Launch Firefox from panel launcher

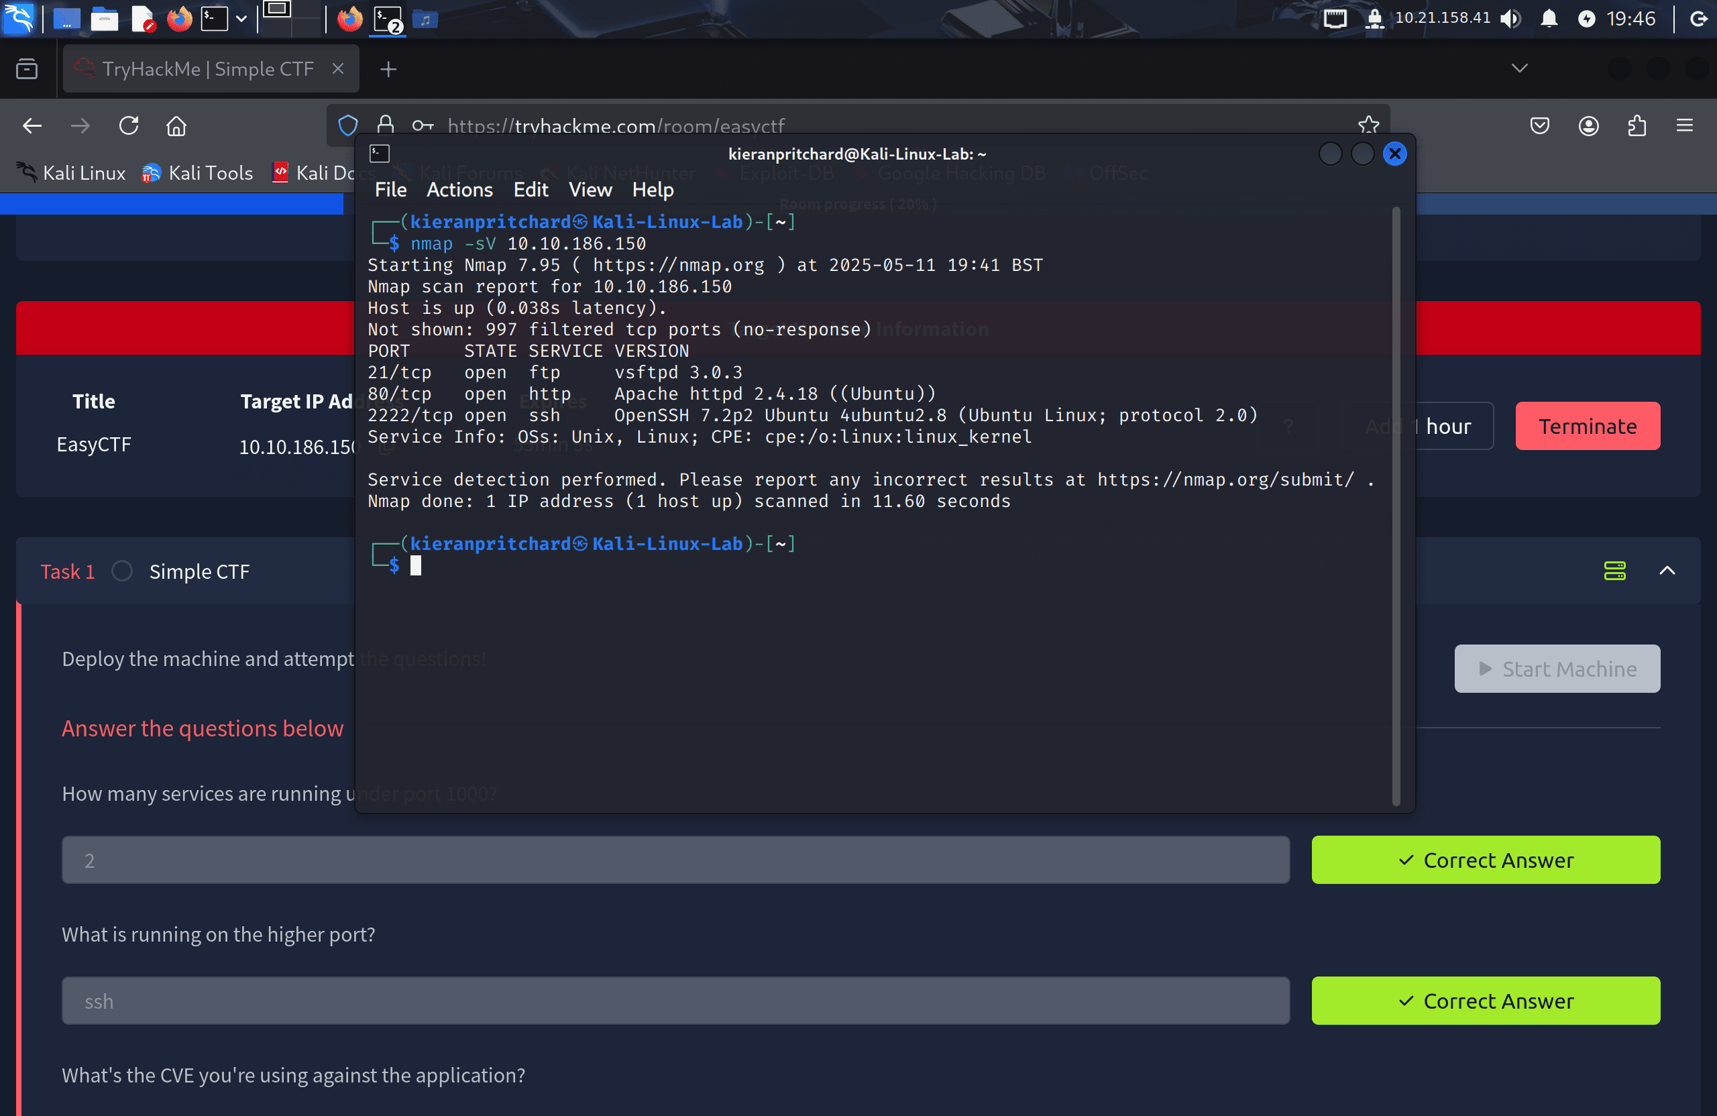(180, 19)
